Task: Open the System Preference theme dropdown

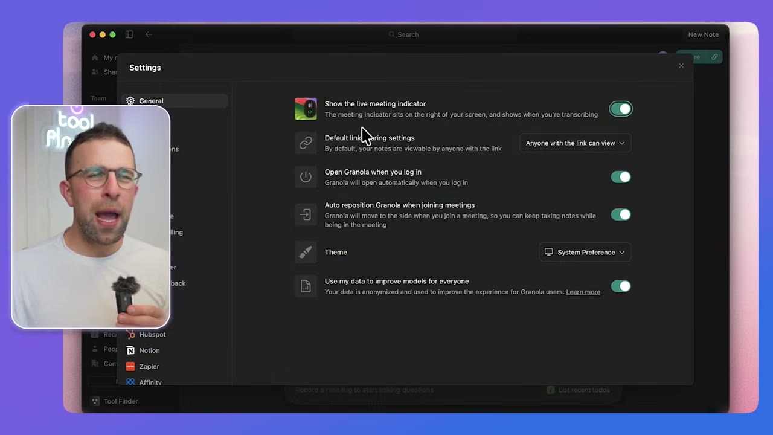Action: (x=585, y=252)
